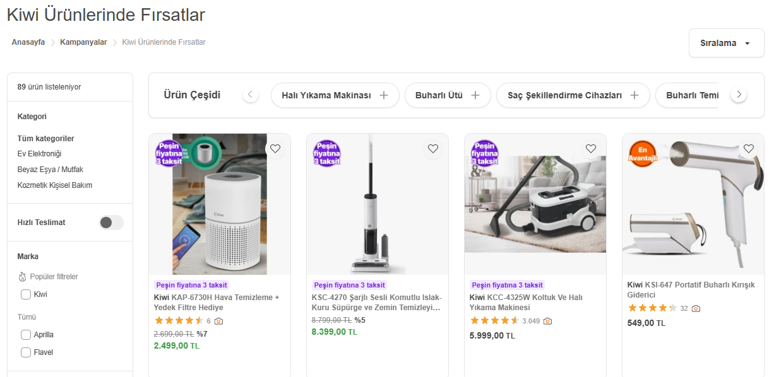
Task: Go to Anasayfa breadcrumb
Action: 28,42
